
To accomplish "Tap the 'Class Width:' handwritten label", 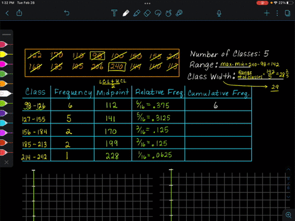I will coord(211,76).
